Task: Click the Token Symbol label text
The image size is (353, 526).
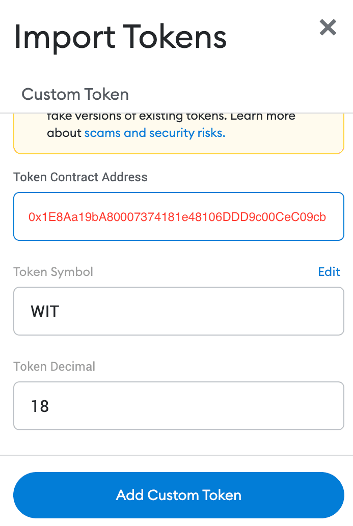Action: click(x=53, y=272)
